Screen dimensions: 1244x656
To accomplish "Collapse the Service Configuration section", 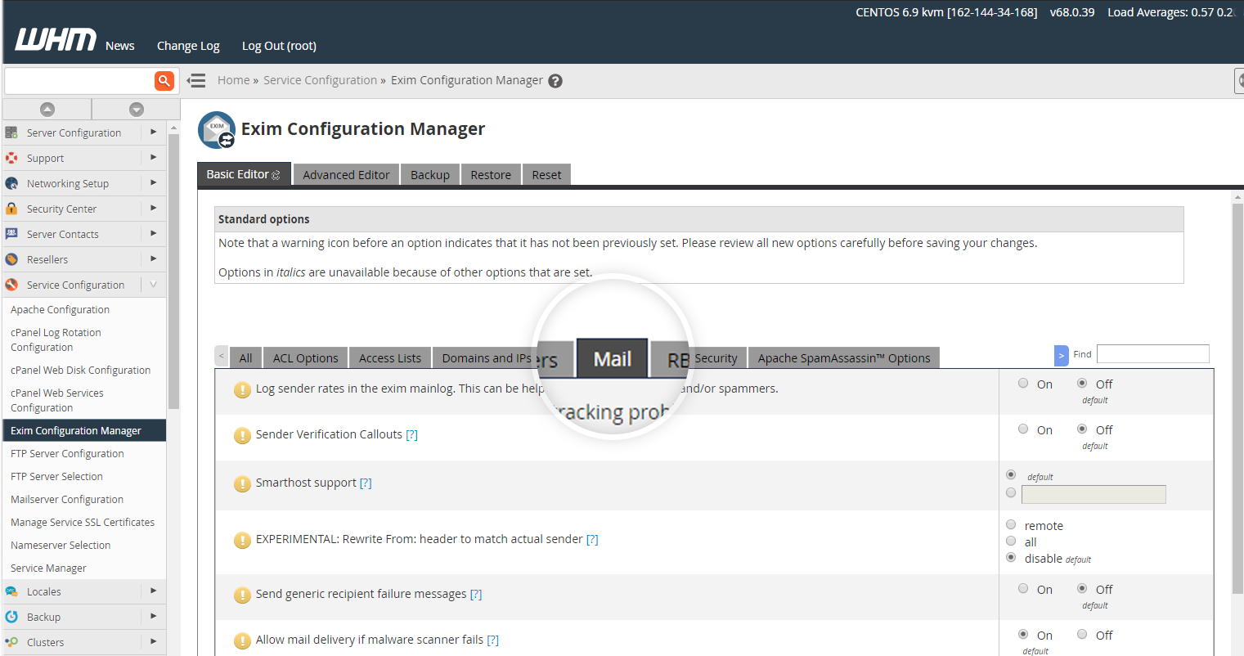I will click(153, 285).
